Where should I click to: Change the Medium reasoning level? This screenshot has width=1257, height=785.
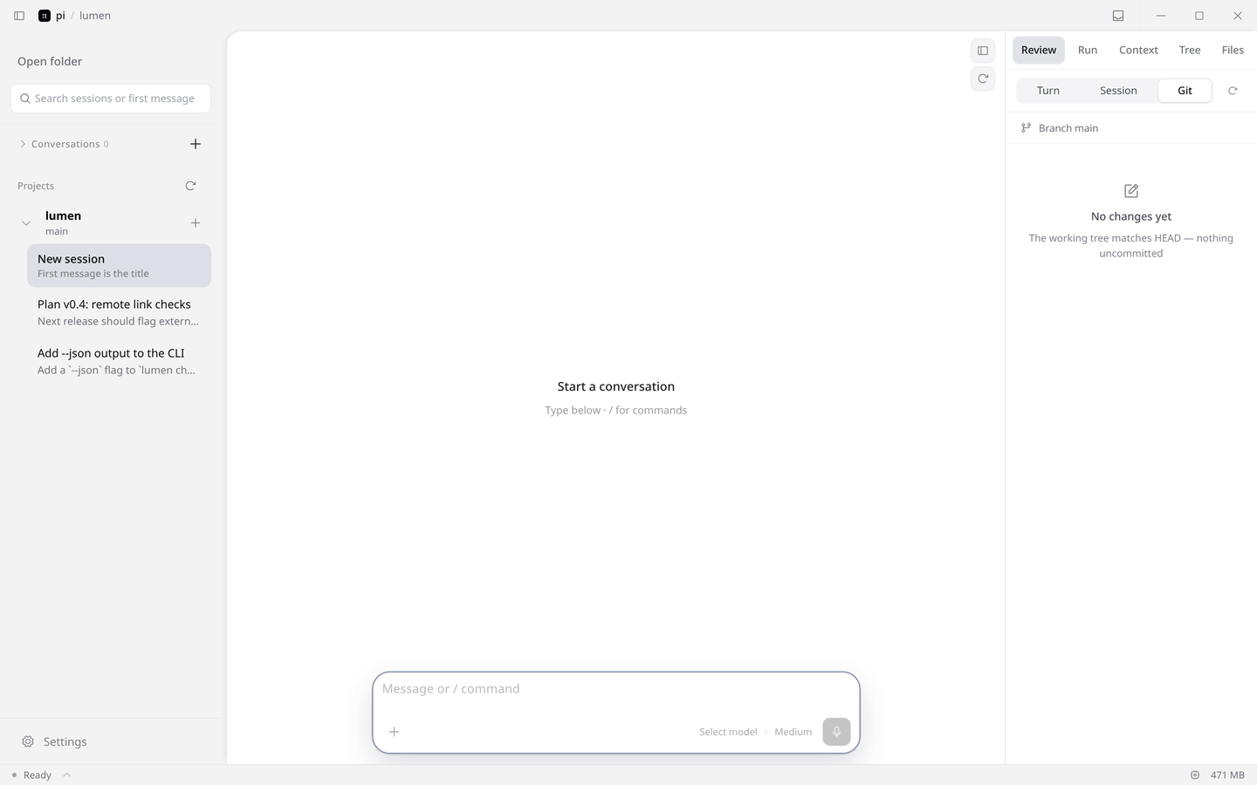tap(793, 732)
